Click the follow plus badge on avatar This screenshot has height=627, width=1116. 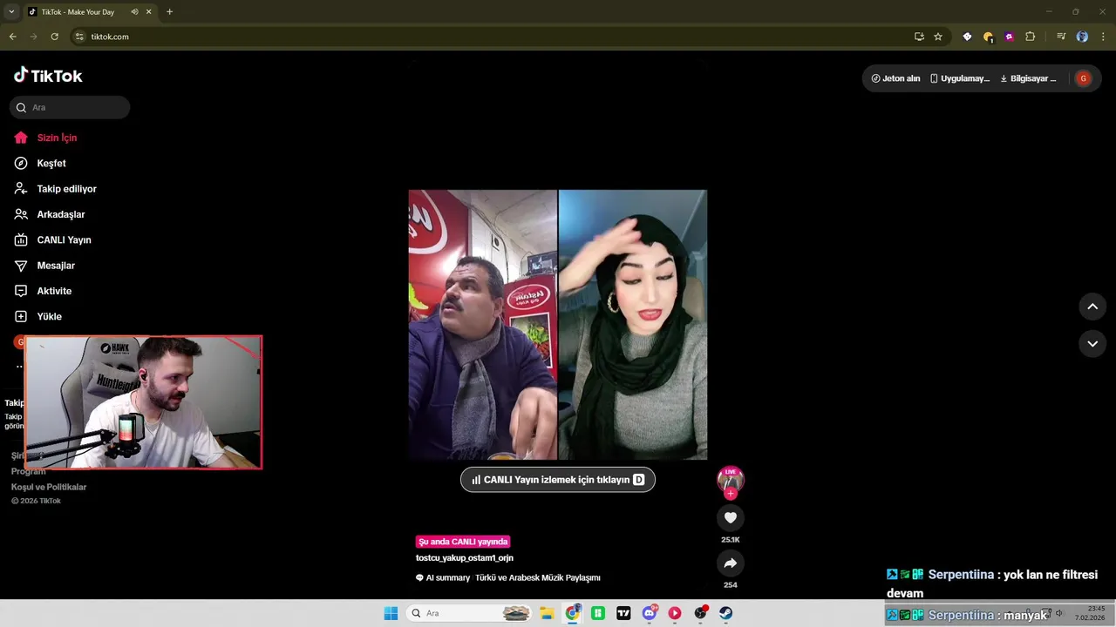(731, 494)
